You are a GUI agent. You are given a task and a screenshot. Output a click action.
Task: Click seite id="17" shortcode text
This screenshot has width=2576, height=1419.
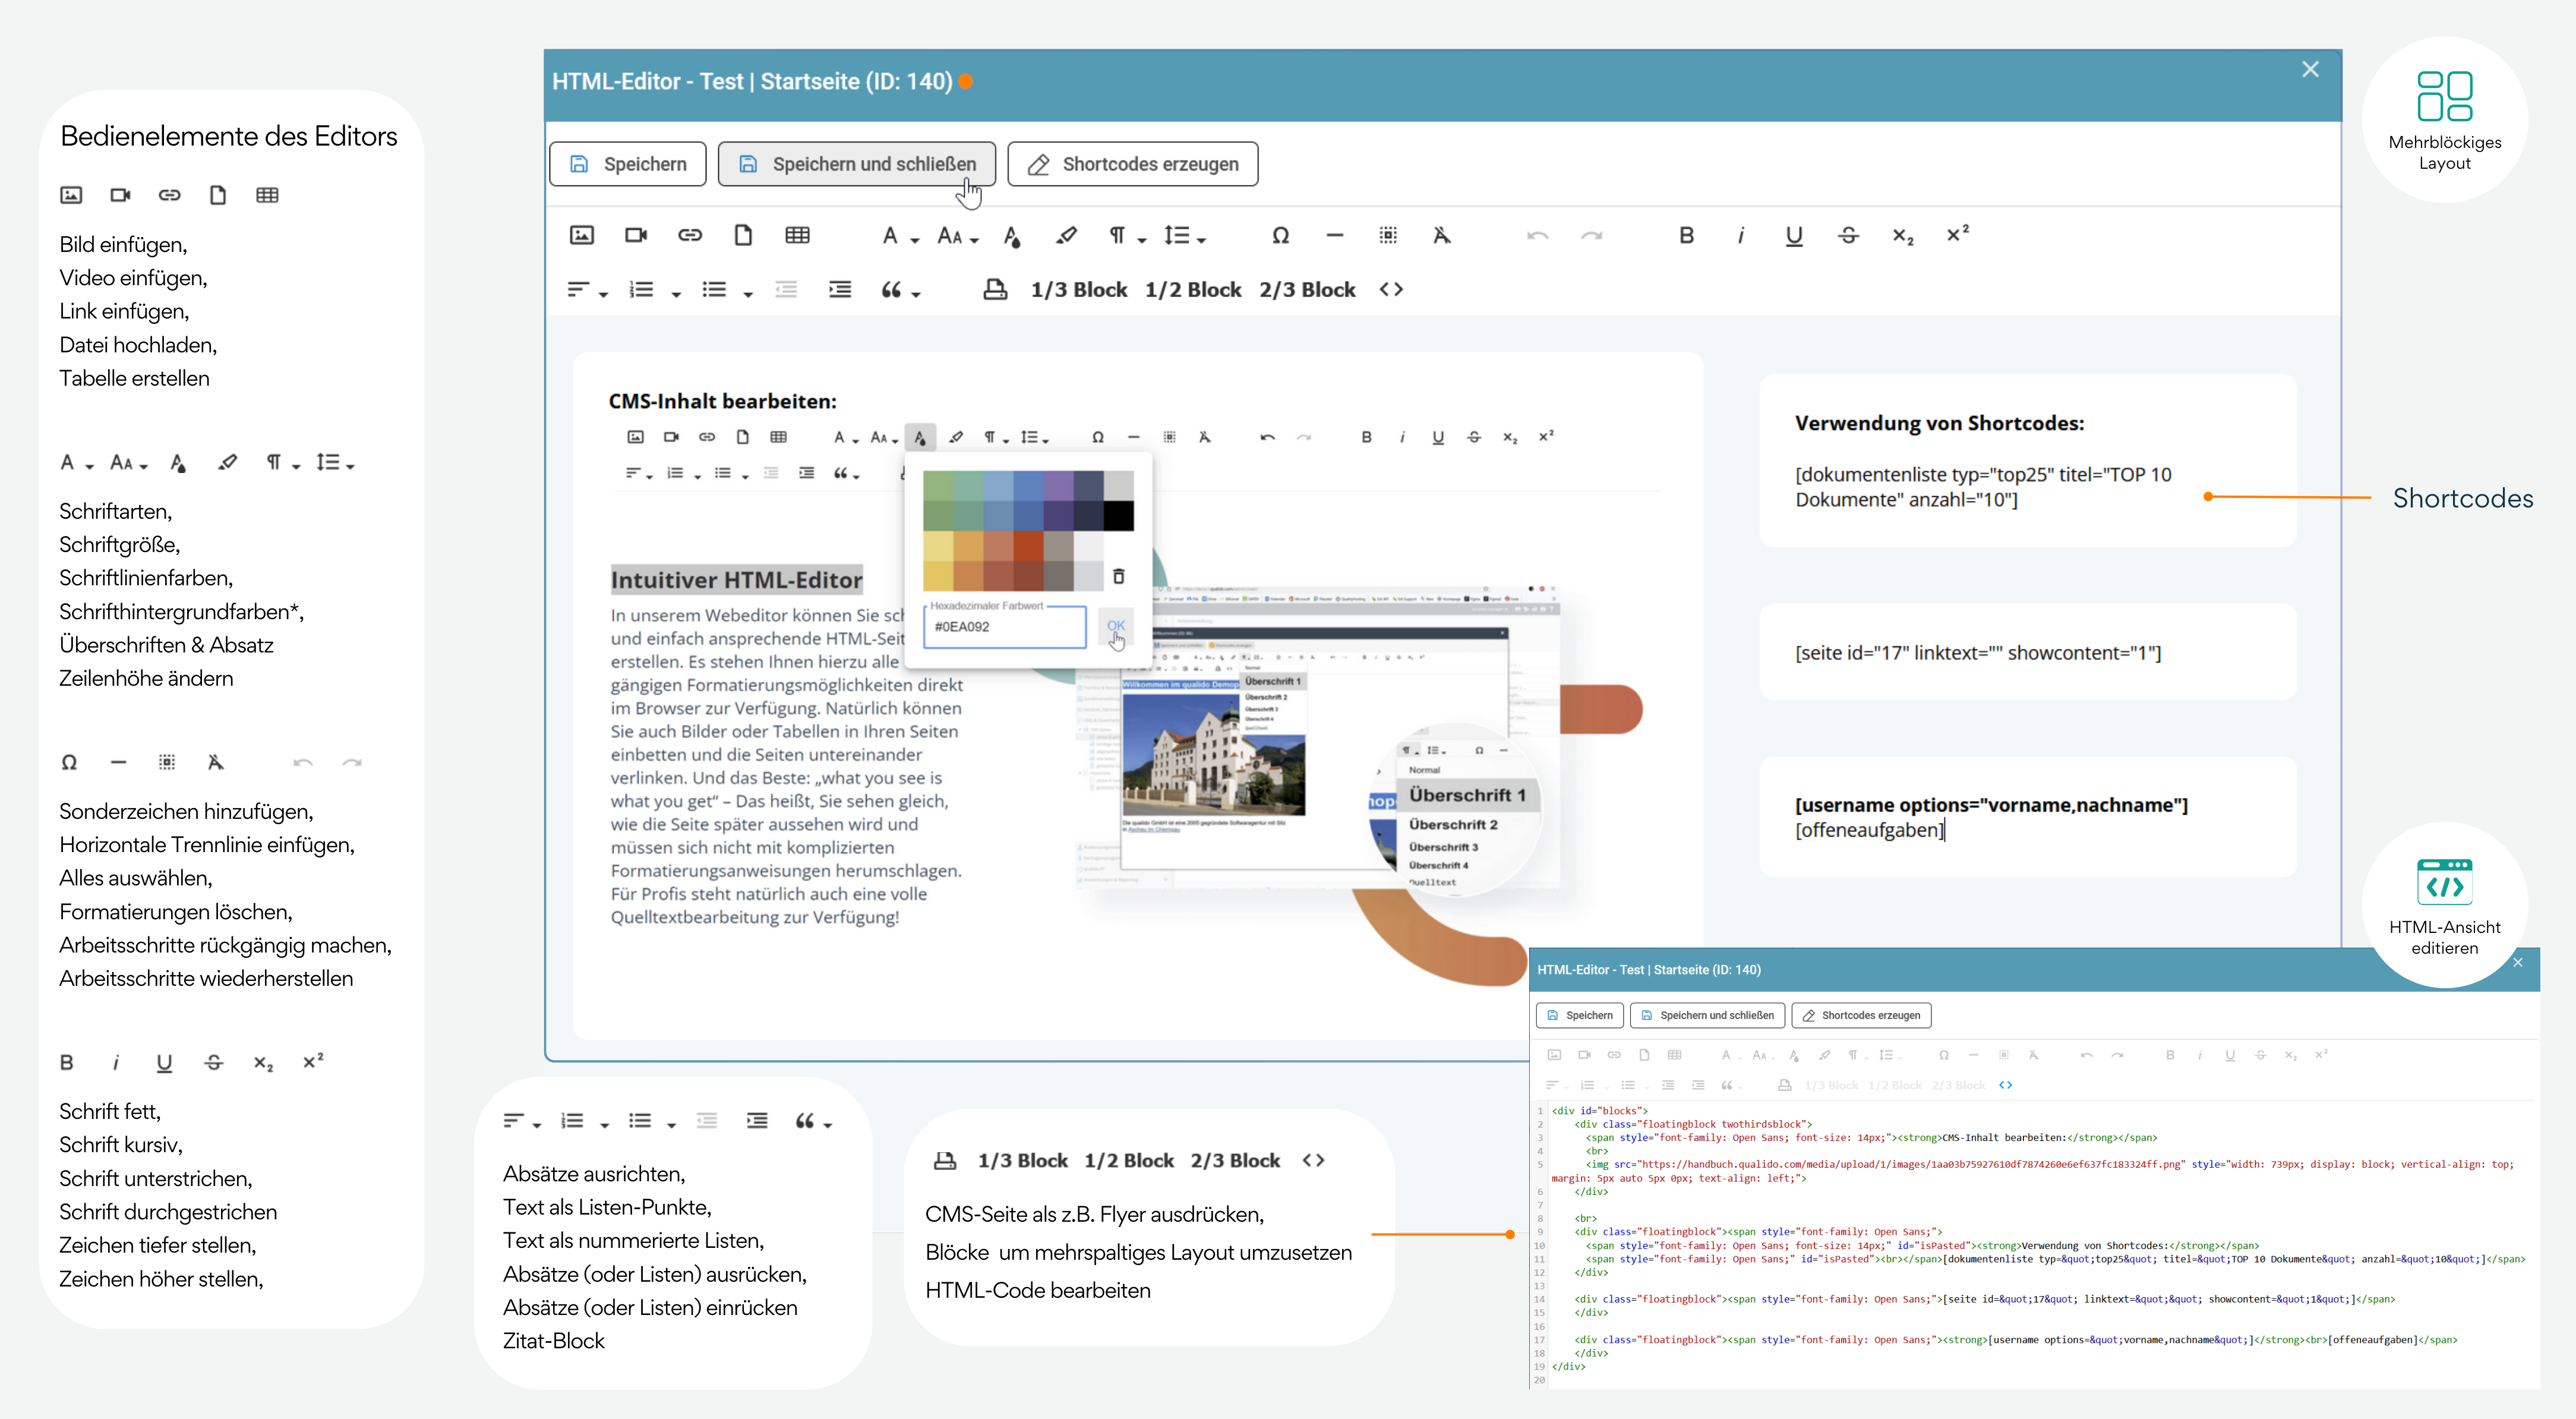(x=1978, y=653)
